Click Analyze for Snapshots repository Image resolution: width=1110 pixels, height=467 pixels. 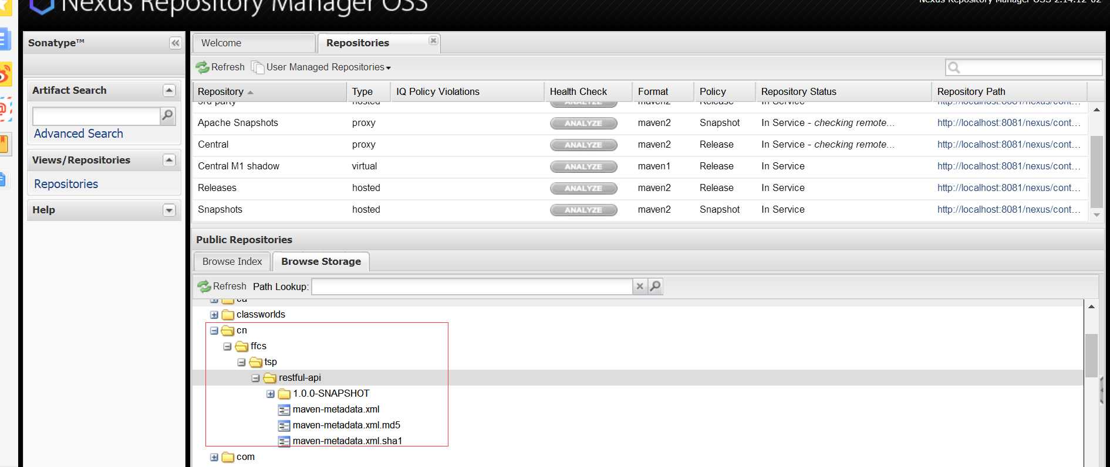(x=583, y=210)
